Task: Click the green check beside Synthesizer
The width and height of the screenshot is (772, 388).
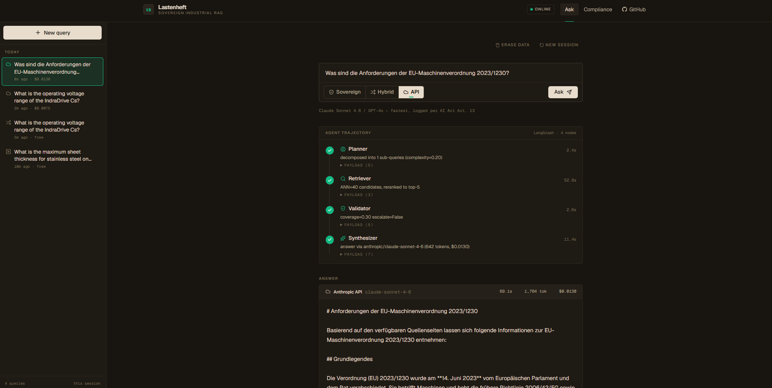Action: click(330, 240)
